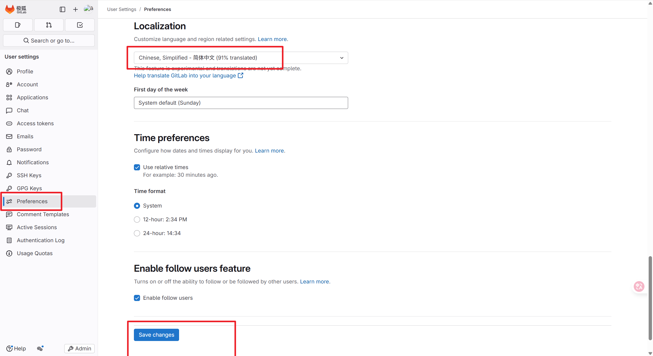Screen dimensions: 653x356
Task: Click the floating translate icon
Action: click(x=639, y=286)
